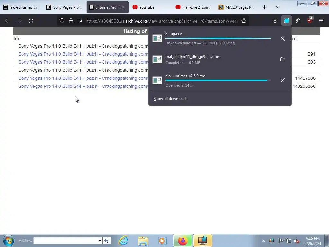Click the aio-runtimes download progress bar

218,80
